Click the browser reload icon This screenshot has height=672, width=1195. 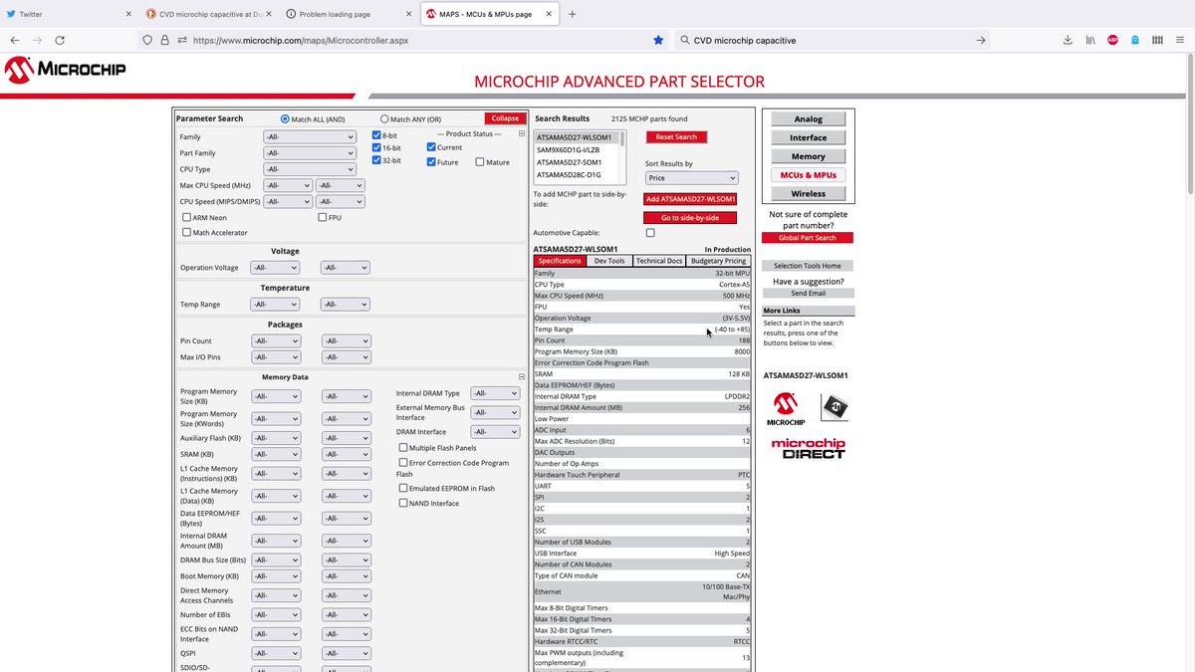(x=61, y=40)
